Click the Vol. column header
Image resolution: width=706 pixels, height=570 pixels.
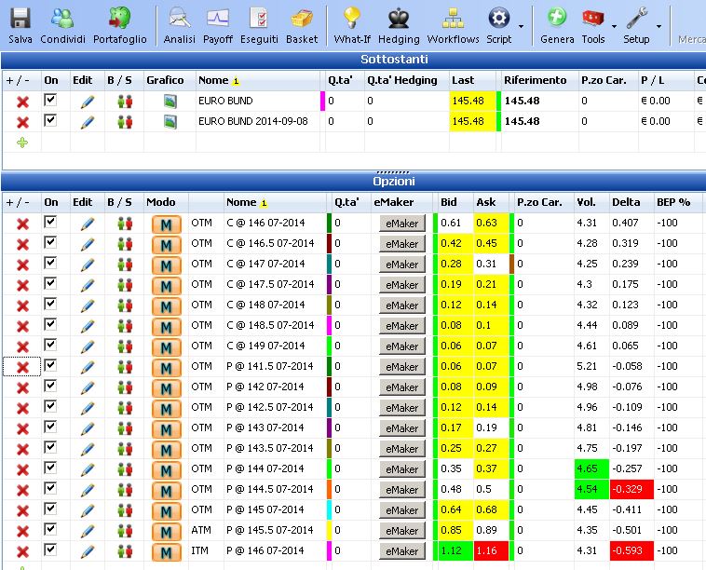[586, 202]
